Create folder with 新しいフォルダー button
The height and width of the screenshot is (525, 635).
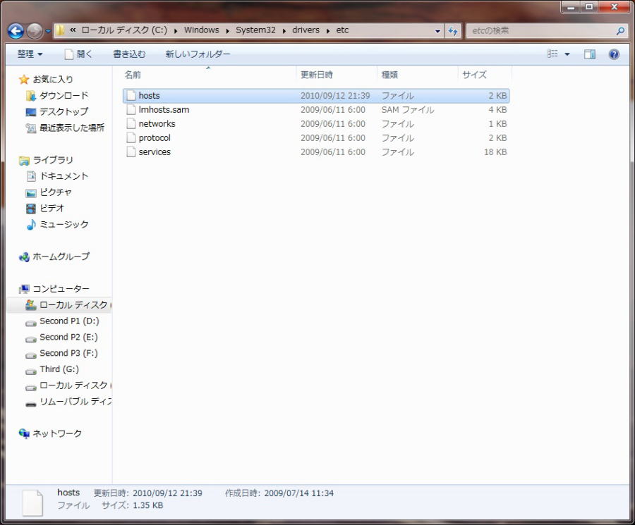(198, 54)
